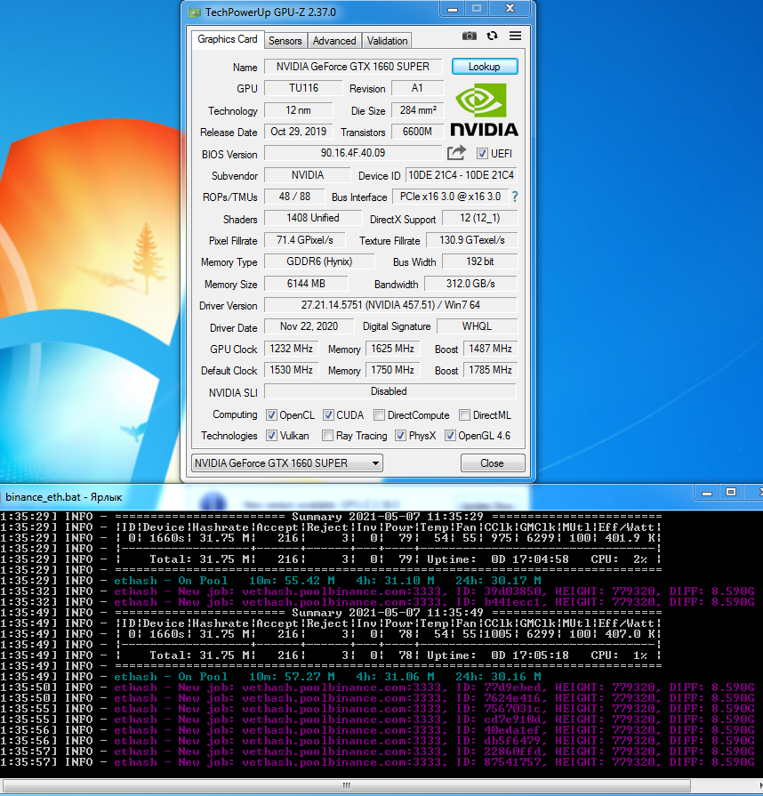Open the GPU selection dropdown
This screenshot has width=763, height=796.
point(286,463)
